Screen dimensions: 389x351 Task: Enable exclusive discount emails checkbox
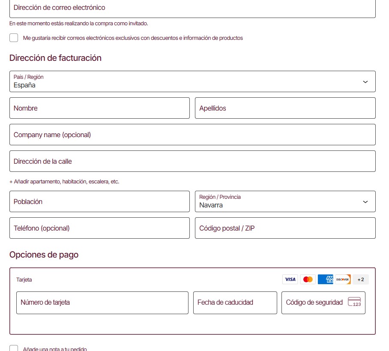[14, 38]
